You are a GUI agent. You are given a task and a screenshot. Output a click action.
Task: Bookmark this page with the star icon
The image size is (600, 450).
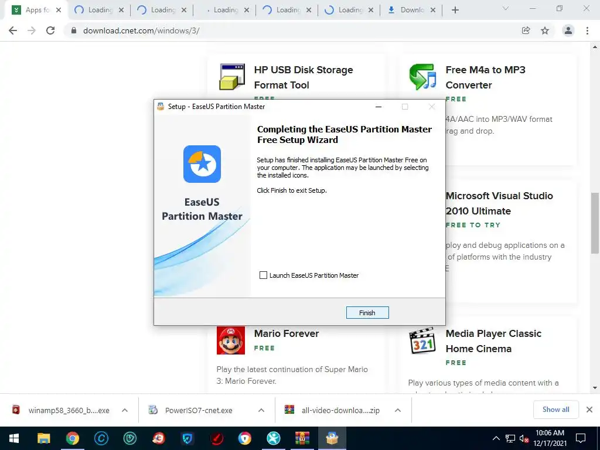(x=545, y=30)
